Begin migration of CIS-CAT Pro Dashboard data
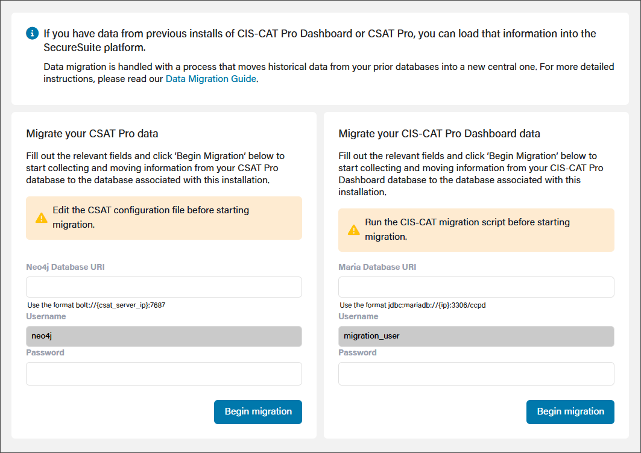 click(570, 412)
